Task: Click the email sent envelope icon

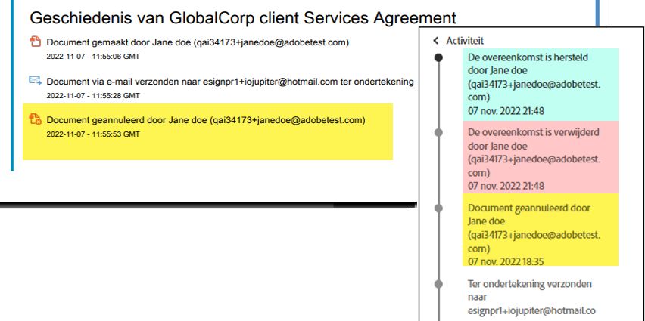Action: click(x=36, y=80)
